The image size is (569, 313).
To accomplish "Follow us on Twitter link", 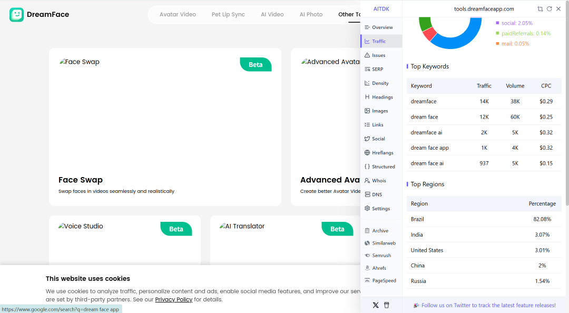I will click(488, 306).
